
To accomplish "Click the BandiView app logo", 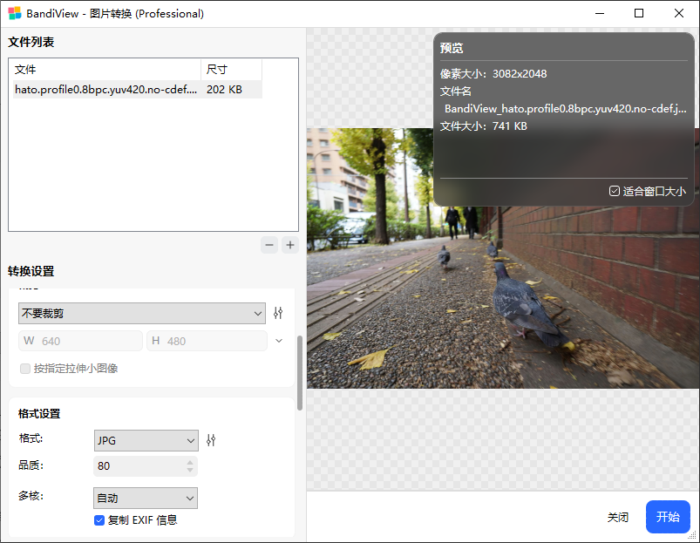I will coord(15,13).
